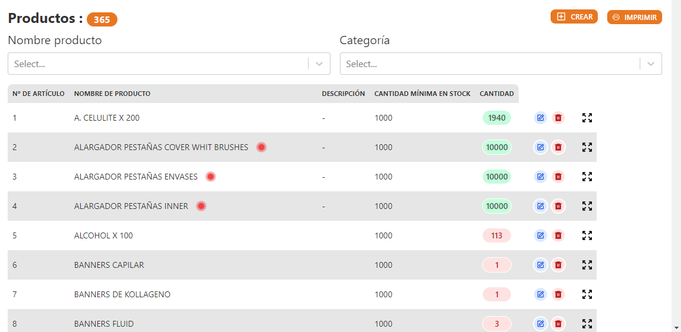Expand icon for A. CELULITE X 200
The width and height of the screenshot is (681, 332).
[x=587, y=118]
